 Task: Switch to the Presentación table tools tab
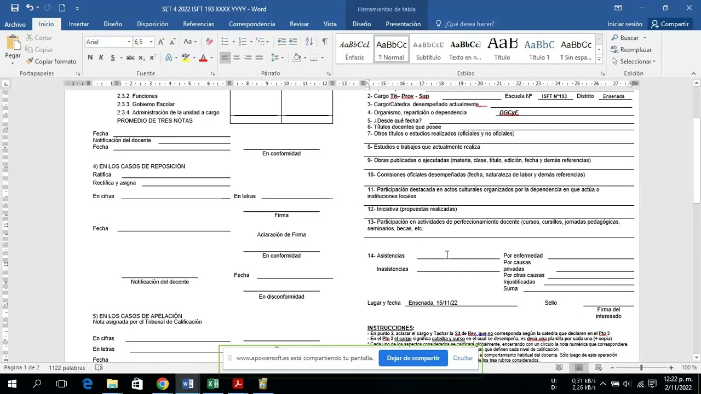[403, 24]
